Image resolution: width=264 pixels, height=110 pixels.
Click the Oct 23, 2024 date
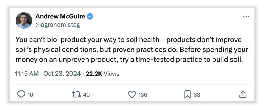[x=62, y=74]
